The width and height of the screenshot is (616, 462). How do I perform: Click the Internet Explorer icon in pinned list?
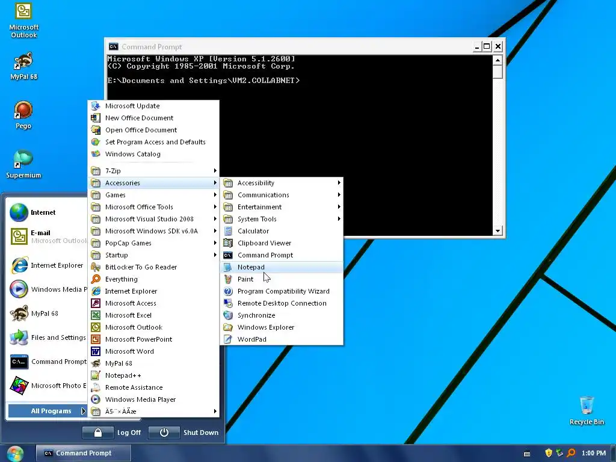point(19,265)
